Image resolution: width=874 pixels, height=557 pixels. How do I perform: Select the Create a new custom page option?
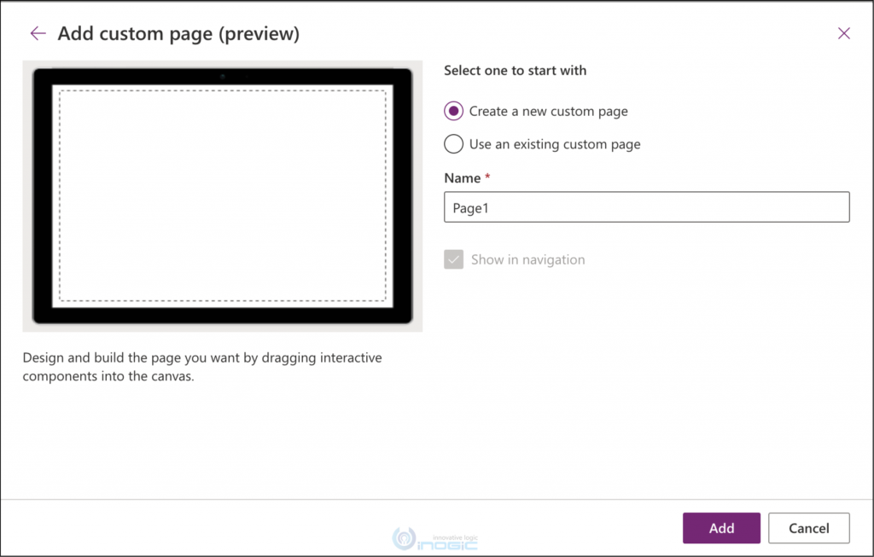453,111
